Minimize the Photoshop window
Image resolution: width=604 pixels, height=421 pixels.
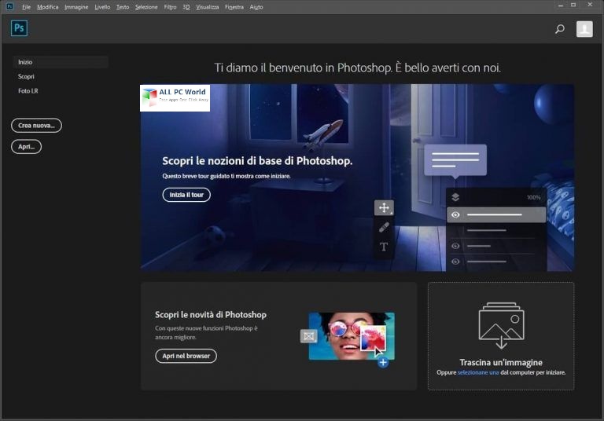[x=561, y=5]
